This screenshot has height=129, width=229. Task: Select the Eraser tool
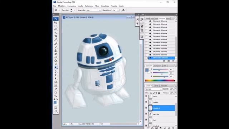point(56,57)
